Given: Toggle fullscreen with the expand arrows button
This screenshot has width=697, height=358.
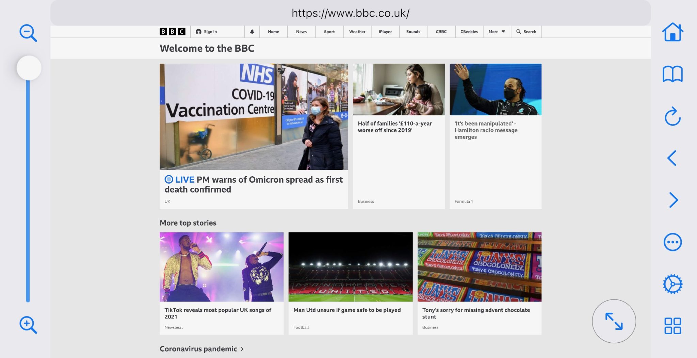Looking at the screenshot, I should (614, 321).
